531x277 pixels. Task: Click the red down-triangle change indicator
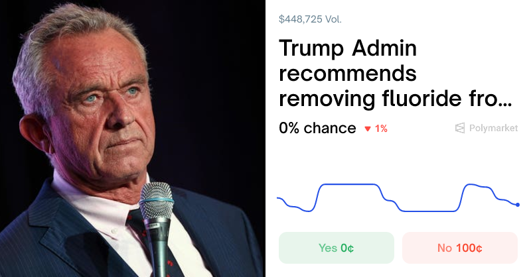pyautogui.click(x=368, y=129)
